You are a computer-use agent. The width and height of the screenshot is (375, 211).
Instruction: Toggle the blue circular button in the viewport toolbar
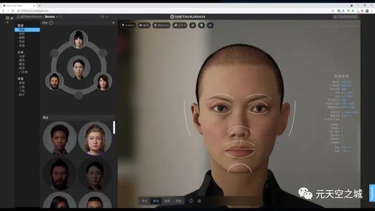coord(210,25)
